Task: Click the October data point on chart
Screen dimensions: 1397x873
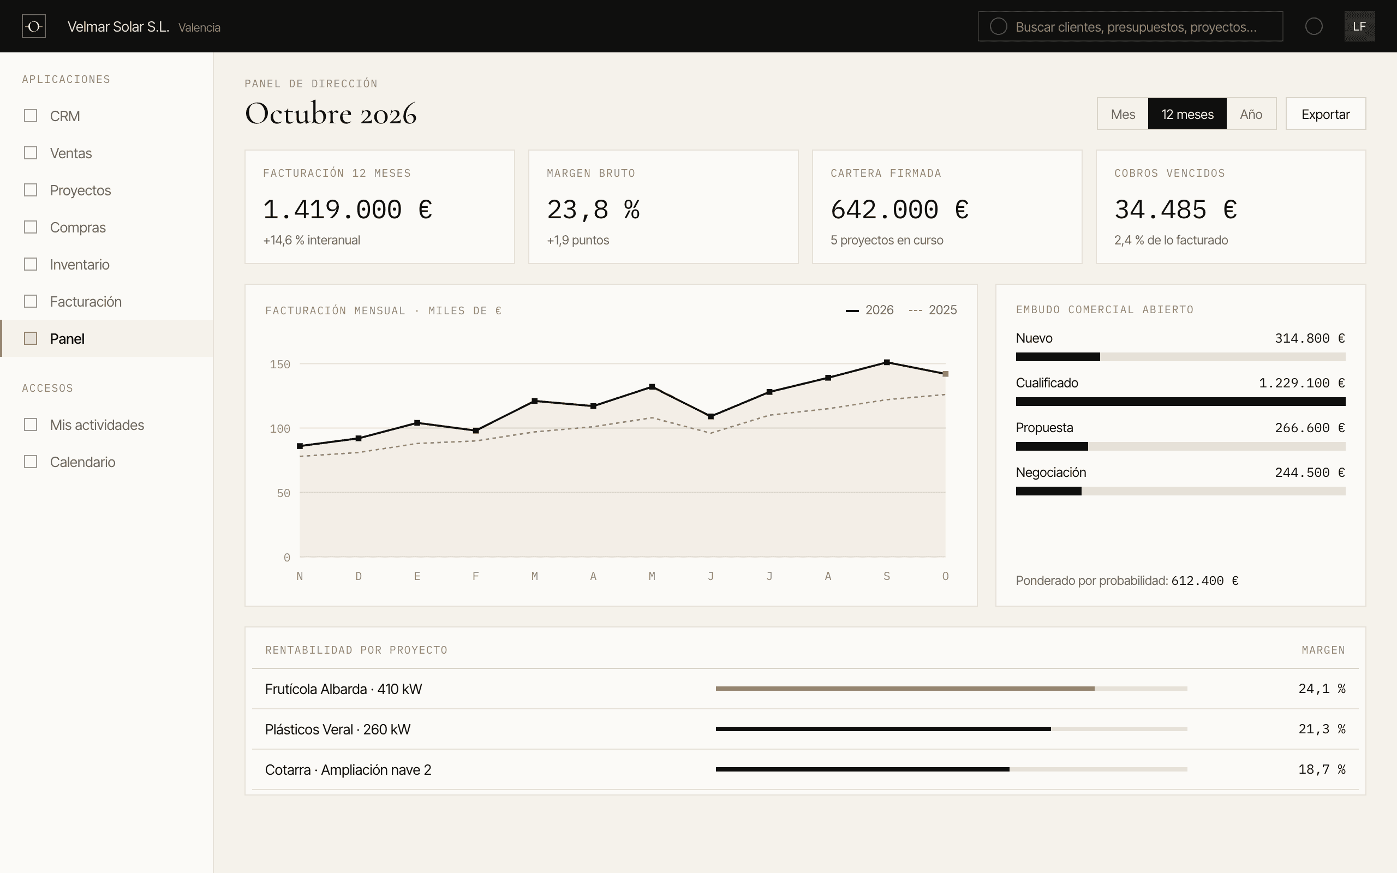Action: (x=946, y=374)
